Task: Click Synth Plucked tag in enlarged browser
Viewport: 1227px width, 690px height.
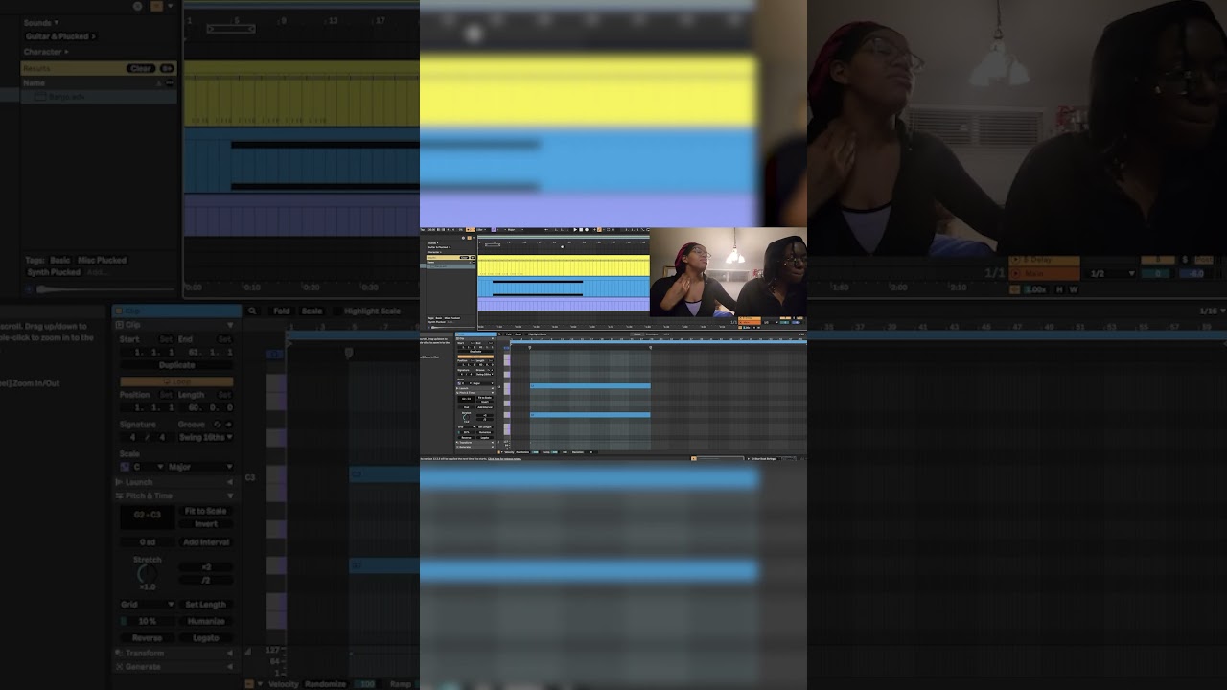Action: click(x=53, y=272)
